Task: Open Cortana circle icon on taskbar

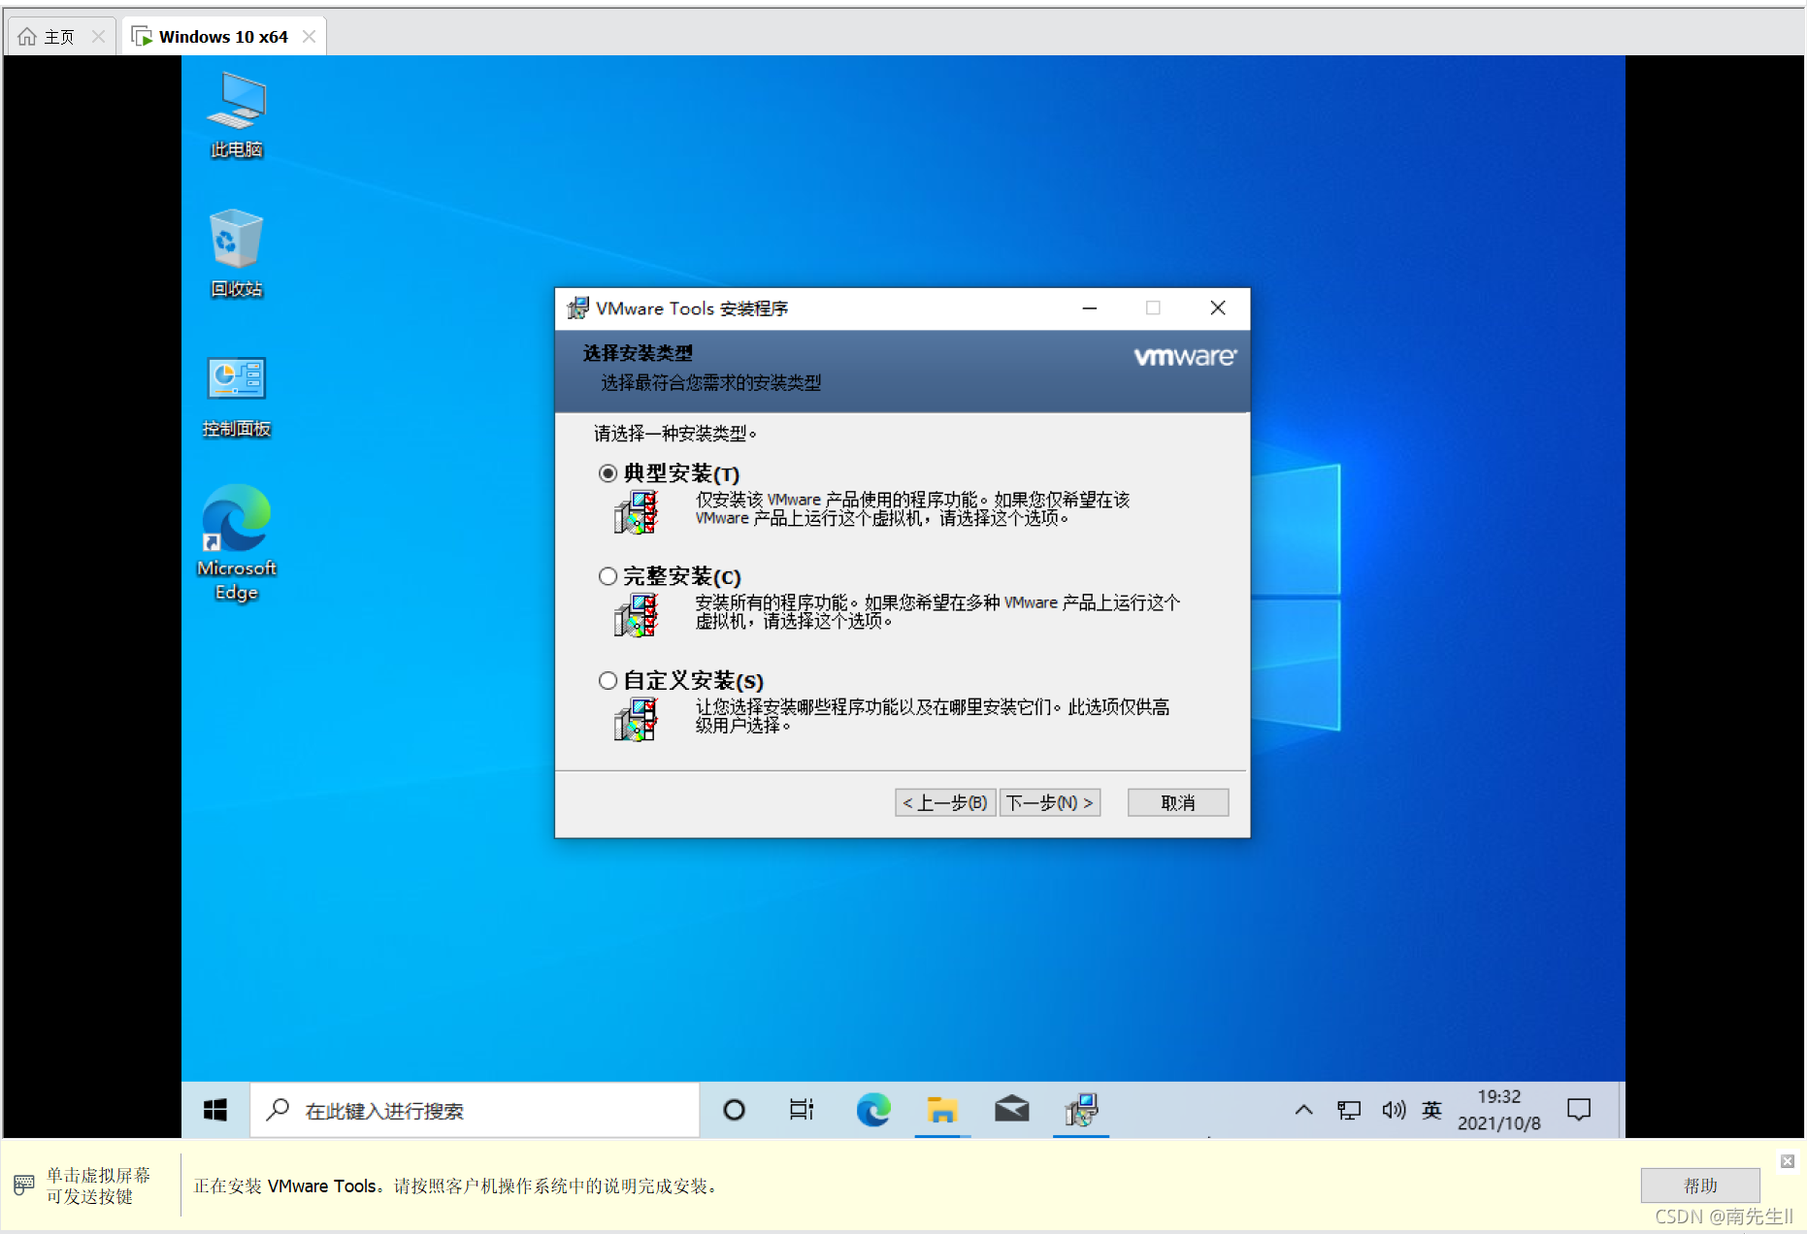Action: click(735, 1110)
